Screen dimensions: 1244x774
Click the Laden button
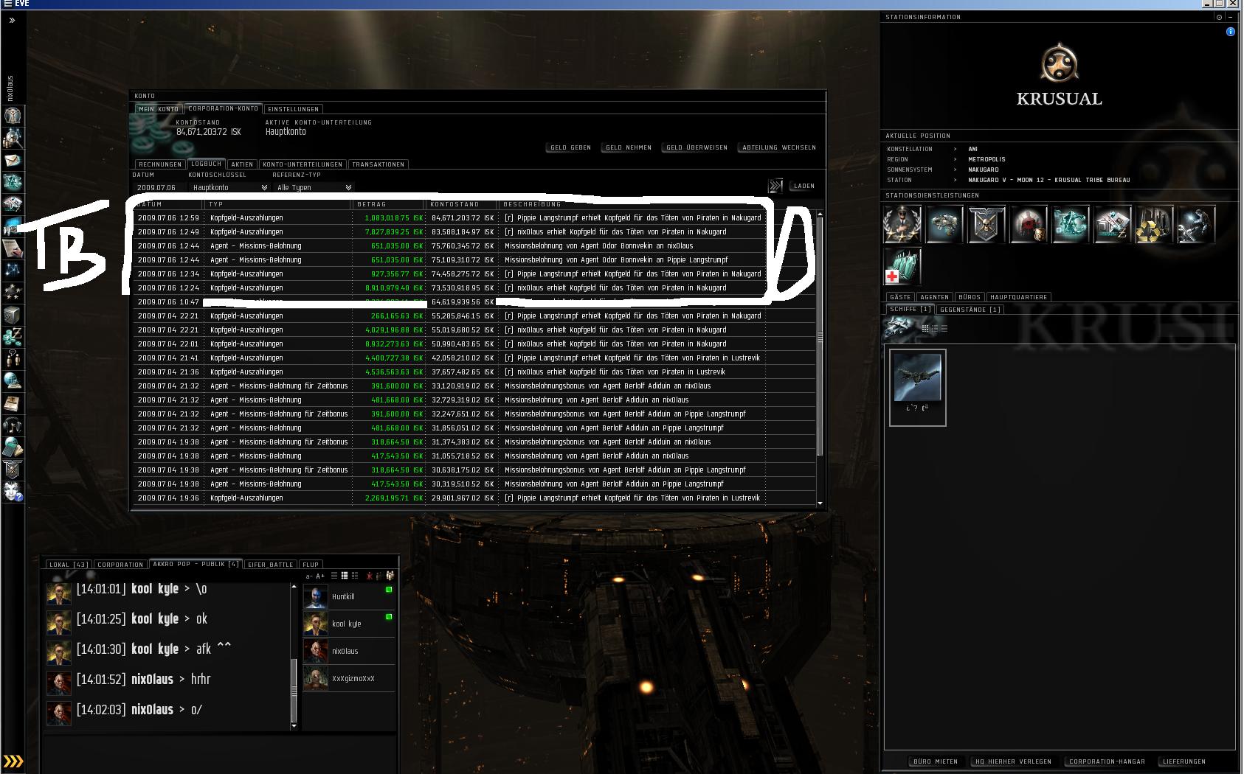(x=804, y=186)
